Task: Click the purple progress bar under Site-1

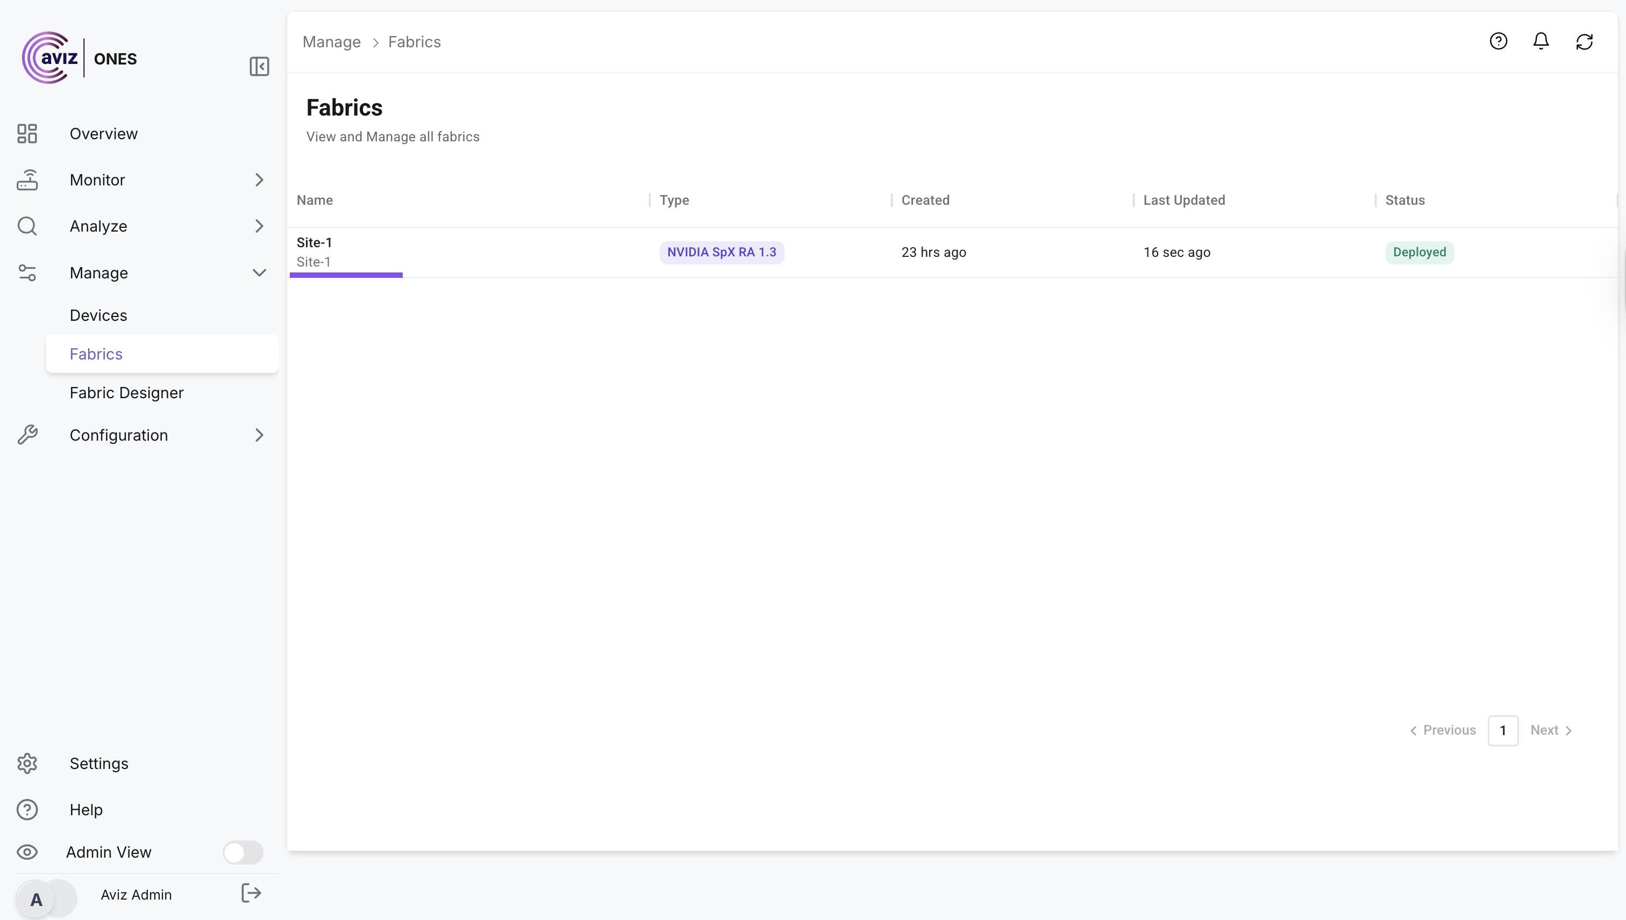Action: pos(346,275)
